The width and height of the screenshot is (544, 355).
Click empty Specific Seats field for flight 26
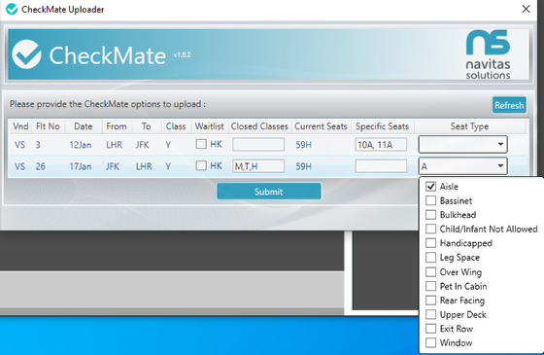coord(381,166)
